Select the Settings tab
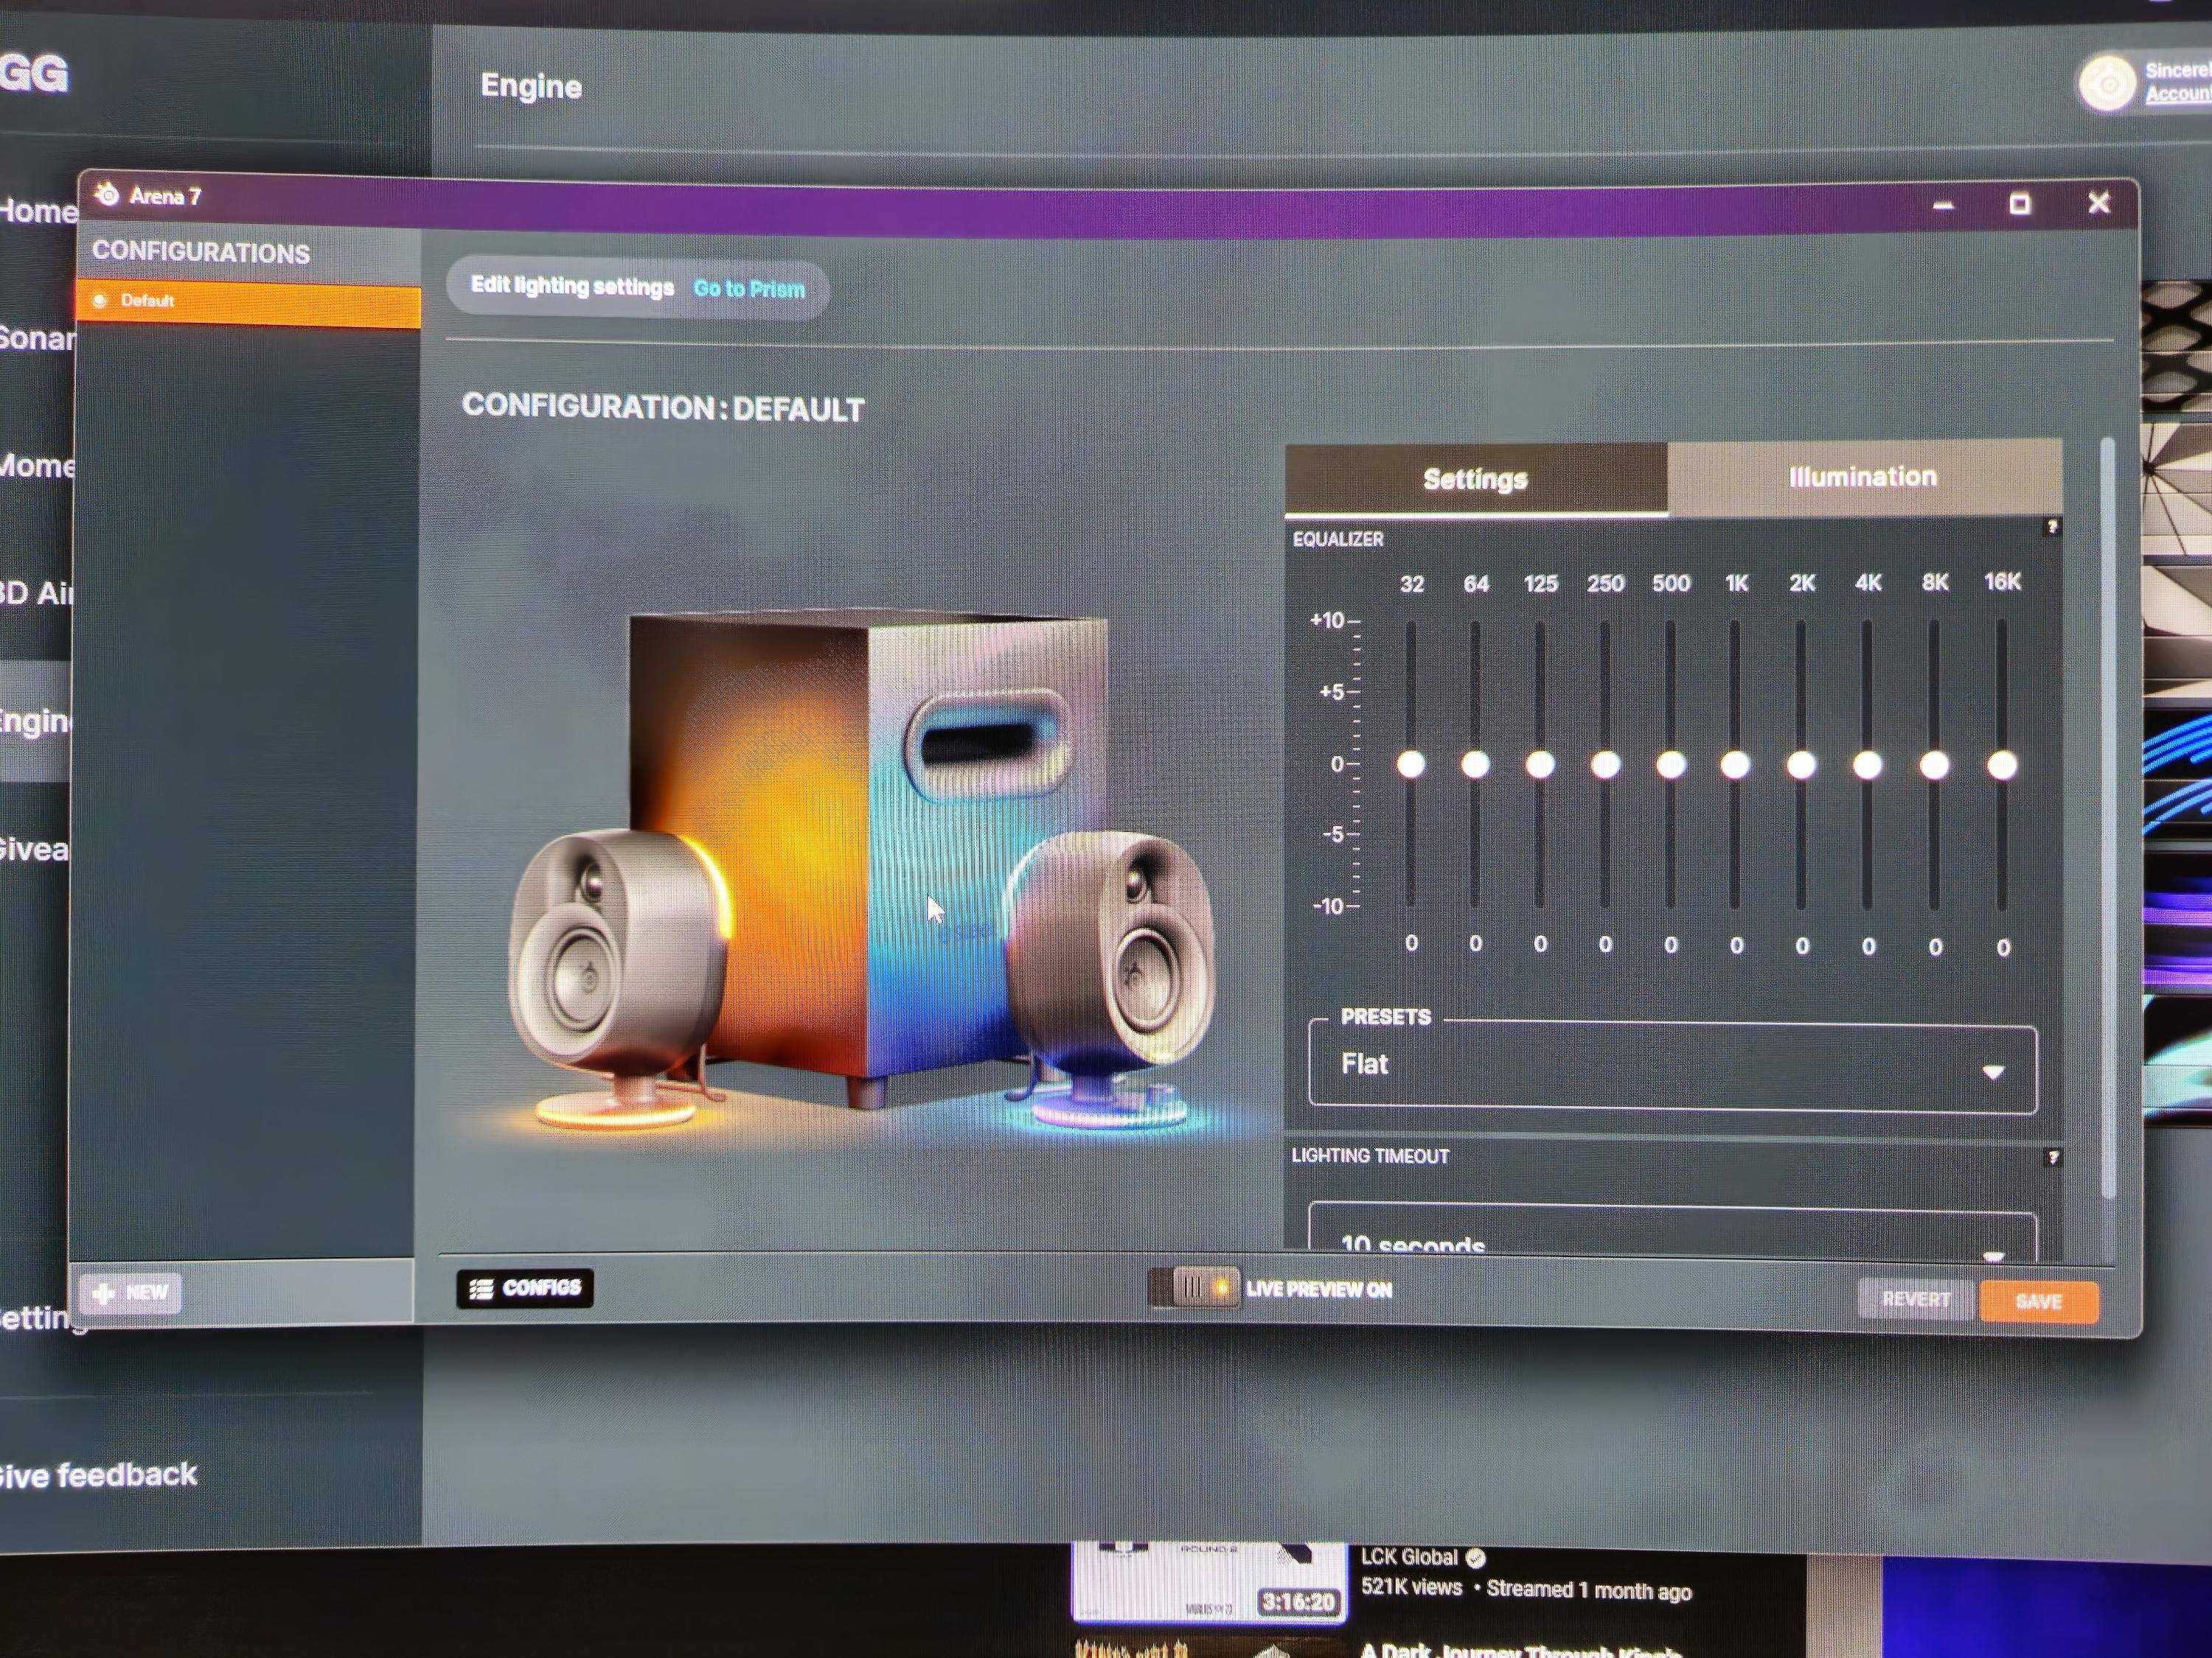The image size is (2212, 1658). click(1475, 480)
